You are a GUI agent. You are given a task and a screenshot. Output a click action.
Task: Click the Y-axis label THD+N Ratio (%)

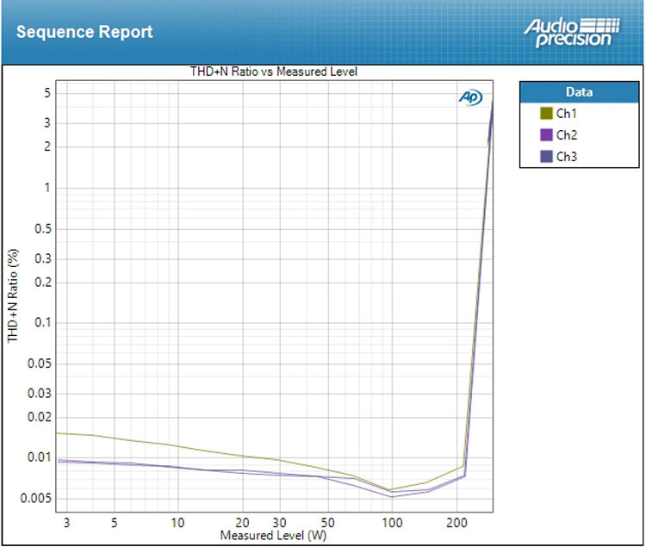[x=13, y=295]
